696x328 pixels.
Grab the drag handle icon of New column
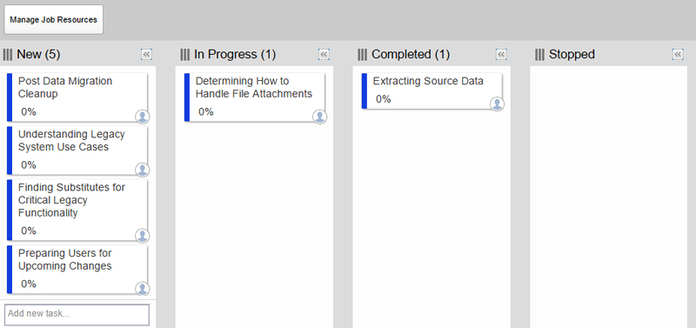point(8,55)
